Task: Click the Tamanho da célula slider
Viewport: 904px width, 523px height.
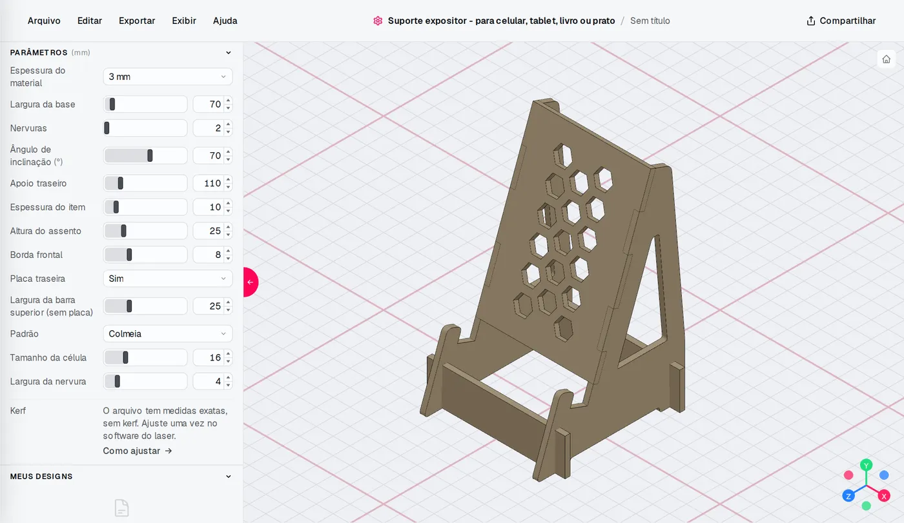Action: point(145,358)
